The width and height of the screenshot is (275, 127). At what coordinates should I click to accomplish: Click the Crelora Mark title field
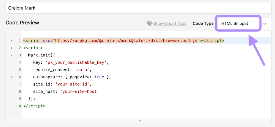[138, 8]
